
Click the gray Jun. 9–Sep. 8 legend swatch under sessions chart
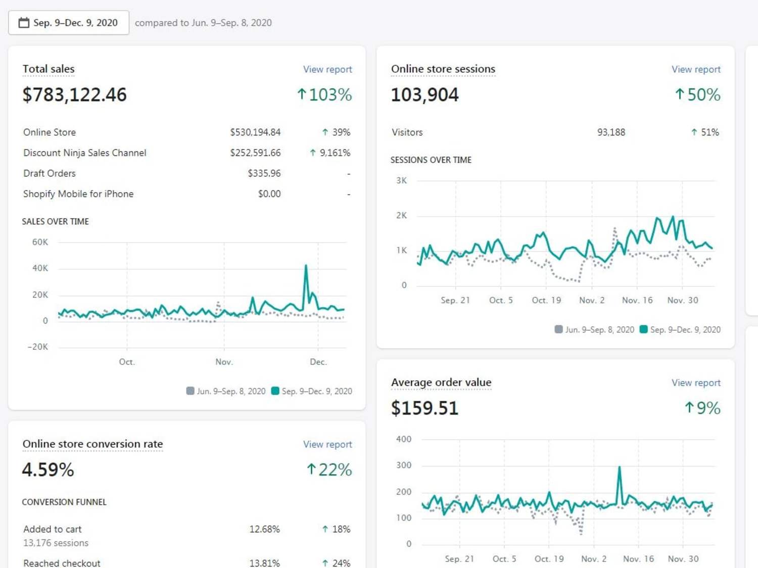558,329
